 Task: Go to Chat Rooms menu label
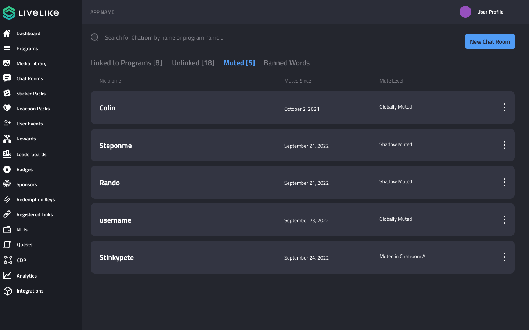coord(30,78)
